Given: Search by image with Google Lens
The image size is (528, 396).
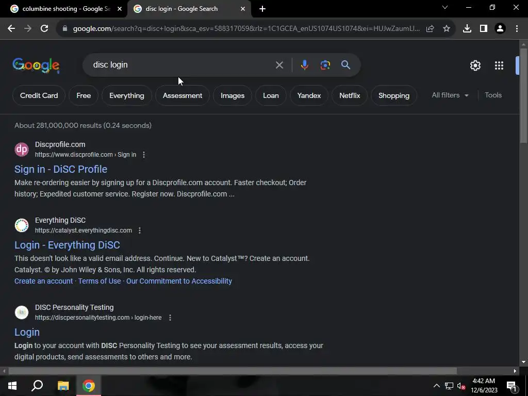Looking at the screenshot, I should pyautogui.click(x=325, y=65).
